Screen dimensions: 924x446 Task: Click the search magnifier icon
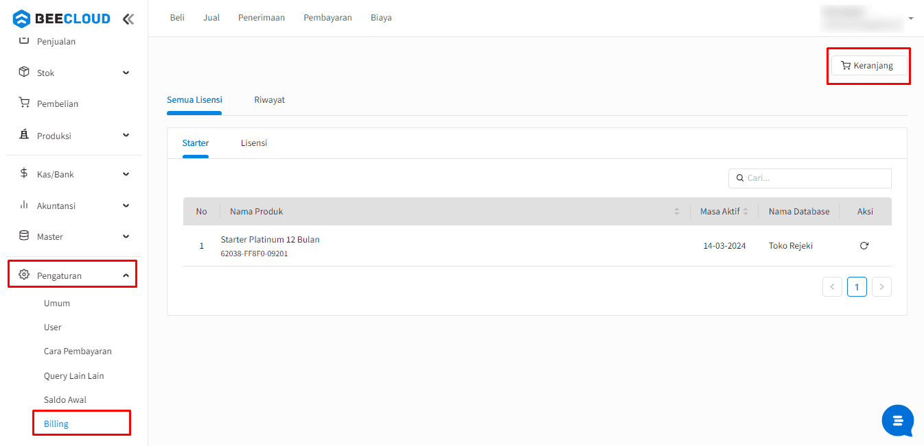tap(740, 178)
